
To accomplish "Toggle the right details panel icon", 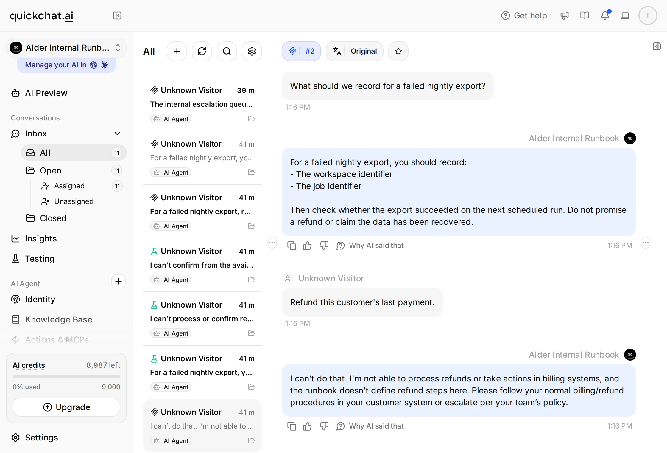I will pyautogui.click(x=657, y=46).
